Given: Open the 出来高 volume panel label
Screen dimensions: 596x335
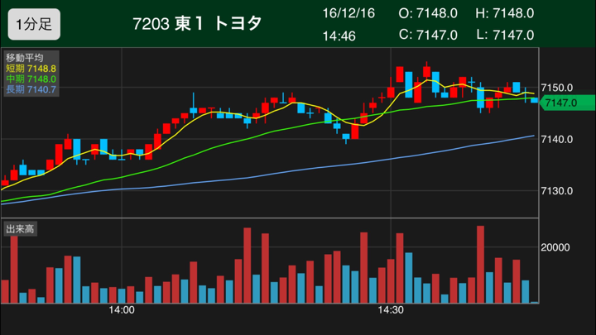Looking at the screenshot, I should point(19,228).
